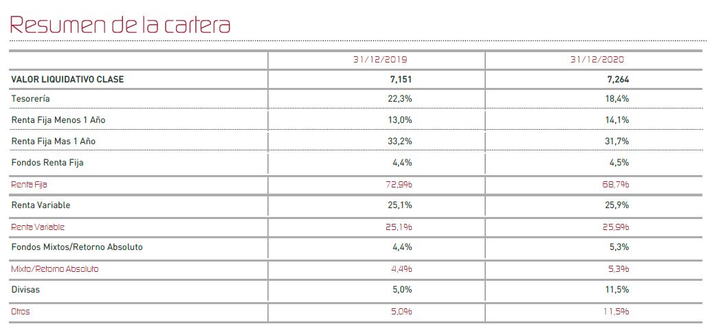The image size is (712, 333).
Task: Click Tesorería 22,3% value
Action: pos(401,98)
